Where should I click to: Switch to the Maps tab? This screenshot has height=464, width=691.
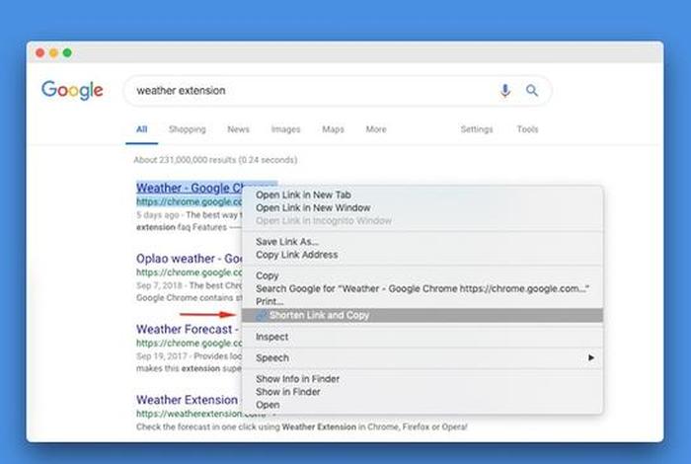point(334,129)
